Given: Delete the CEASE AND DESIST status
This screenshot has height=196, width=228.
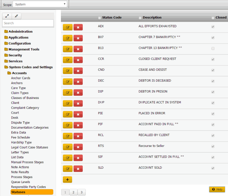Looking at the screenshot, I should point(78,71).
